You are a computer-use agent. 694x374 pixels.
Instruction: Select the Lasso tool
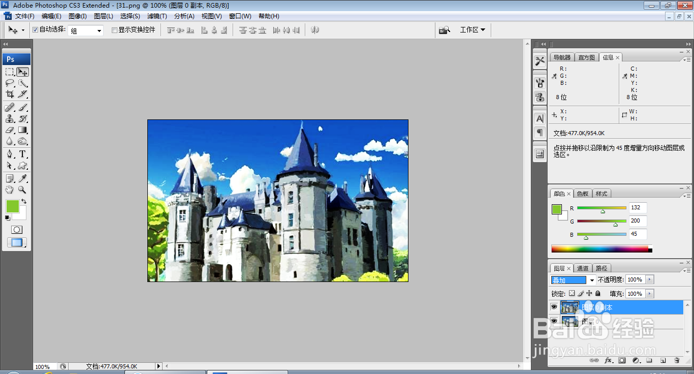pos(10,83)
